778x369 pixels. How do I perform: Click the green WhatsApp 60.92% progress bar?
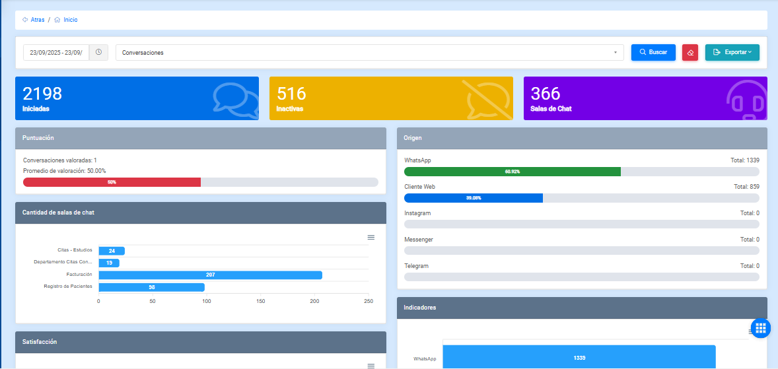512,172
